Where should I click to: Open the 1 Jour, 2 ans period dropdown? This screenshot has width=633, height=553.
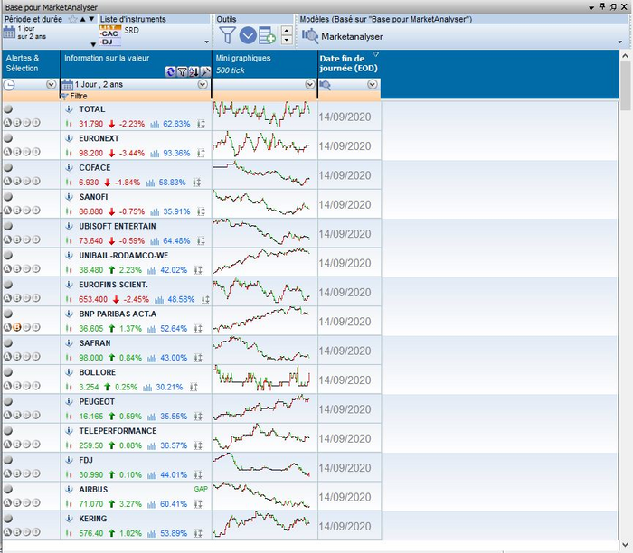pyautogui.click(x=203, y=84)
